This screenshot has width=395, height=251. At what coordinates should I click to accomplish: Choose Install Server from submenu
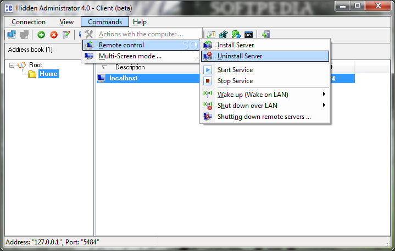(265, 45)
